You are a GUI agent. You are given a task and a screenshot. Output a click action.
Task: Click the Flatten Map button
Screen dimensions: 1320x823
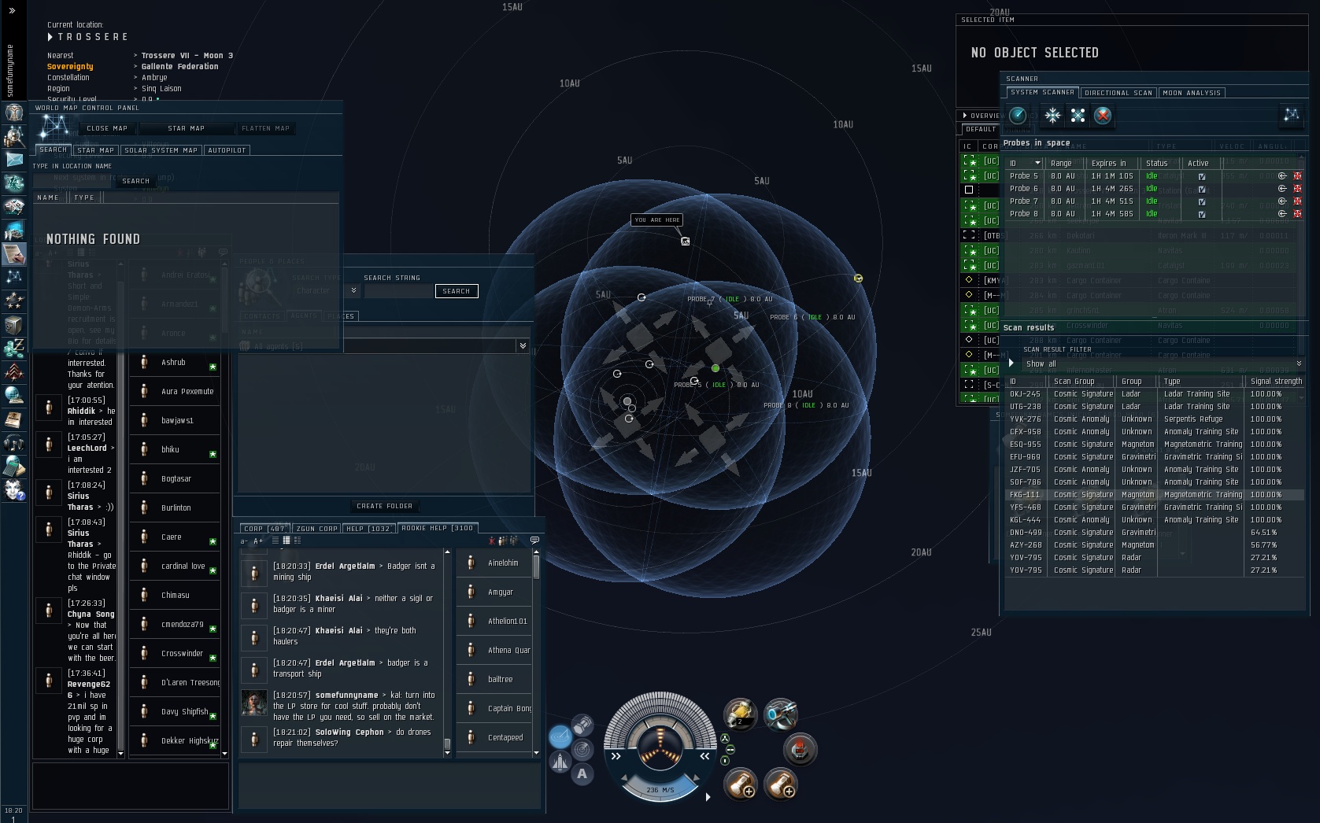[265, 128]
